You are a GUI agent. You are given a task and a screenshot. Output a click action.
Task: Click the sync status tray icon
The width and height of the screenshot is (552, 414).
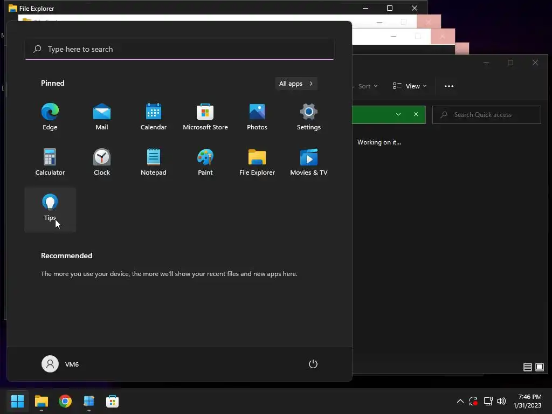[473, 401]
